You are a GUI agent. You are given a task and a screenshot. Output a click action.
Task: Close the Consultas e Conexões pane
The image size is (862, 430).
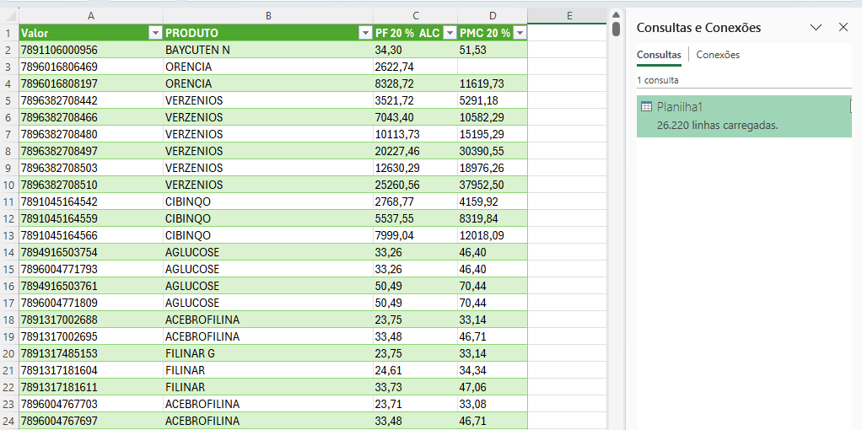[x=843, y=28]
